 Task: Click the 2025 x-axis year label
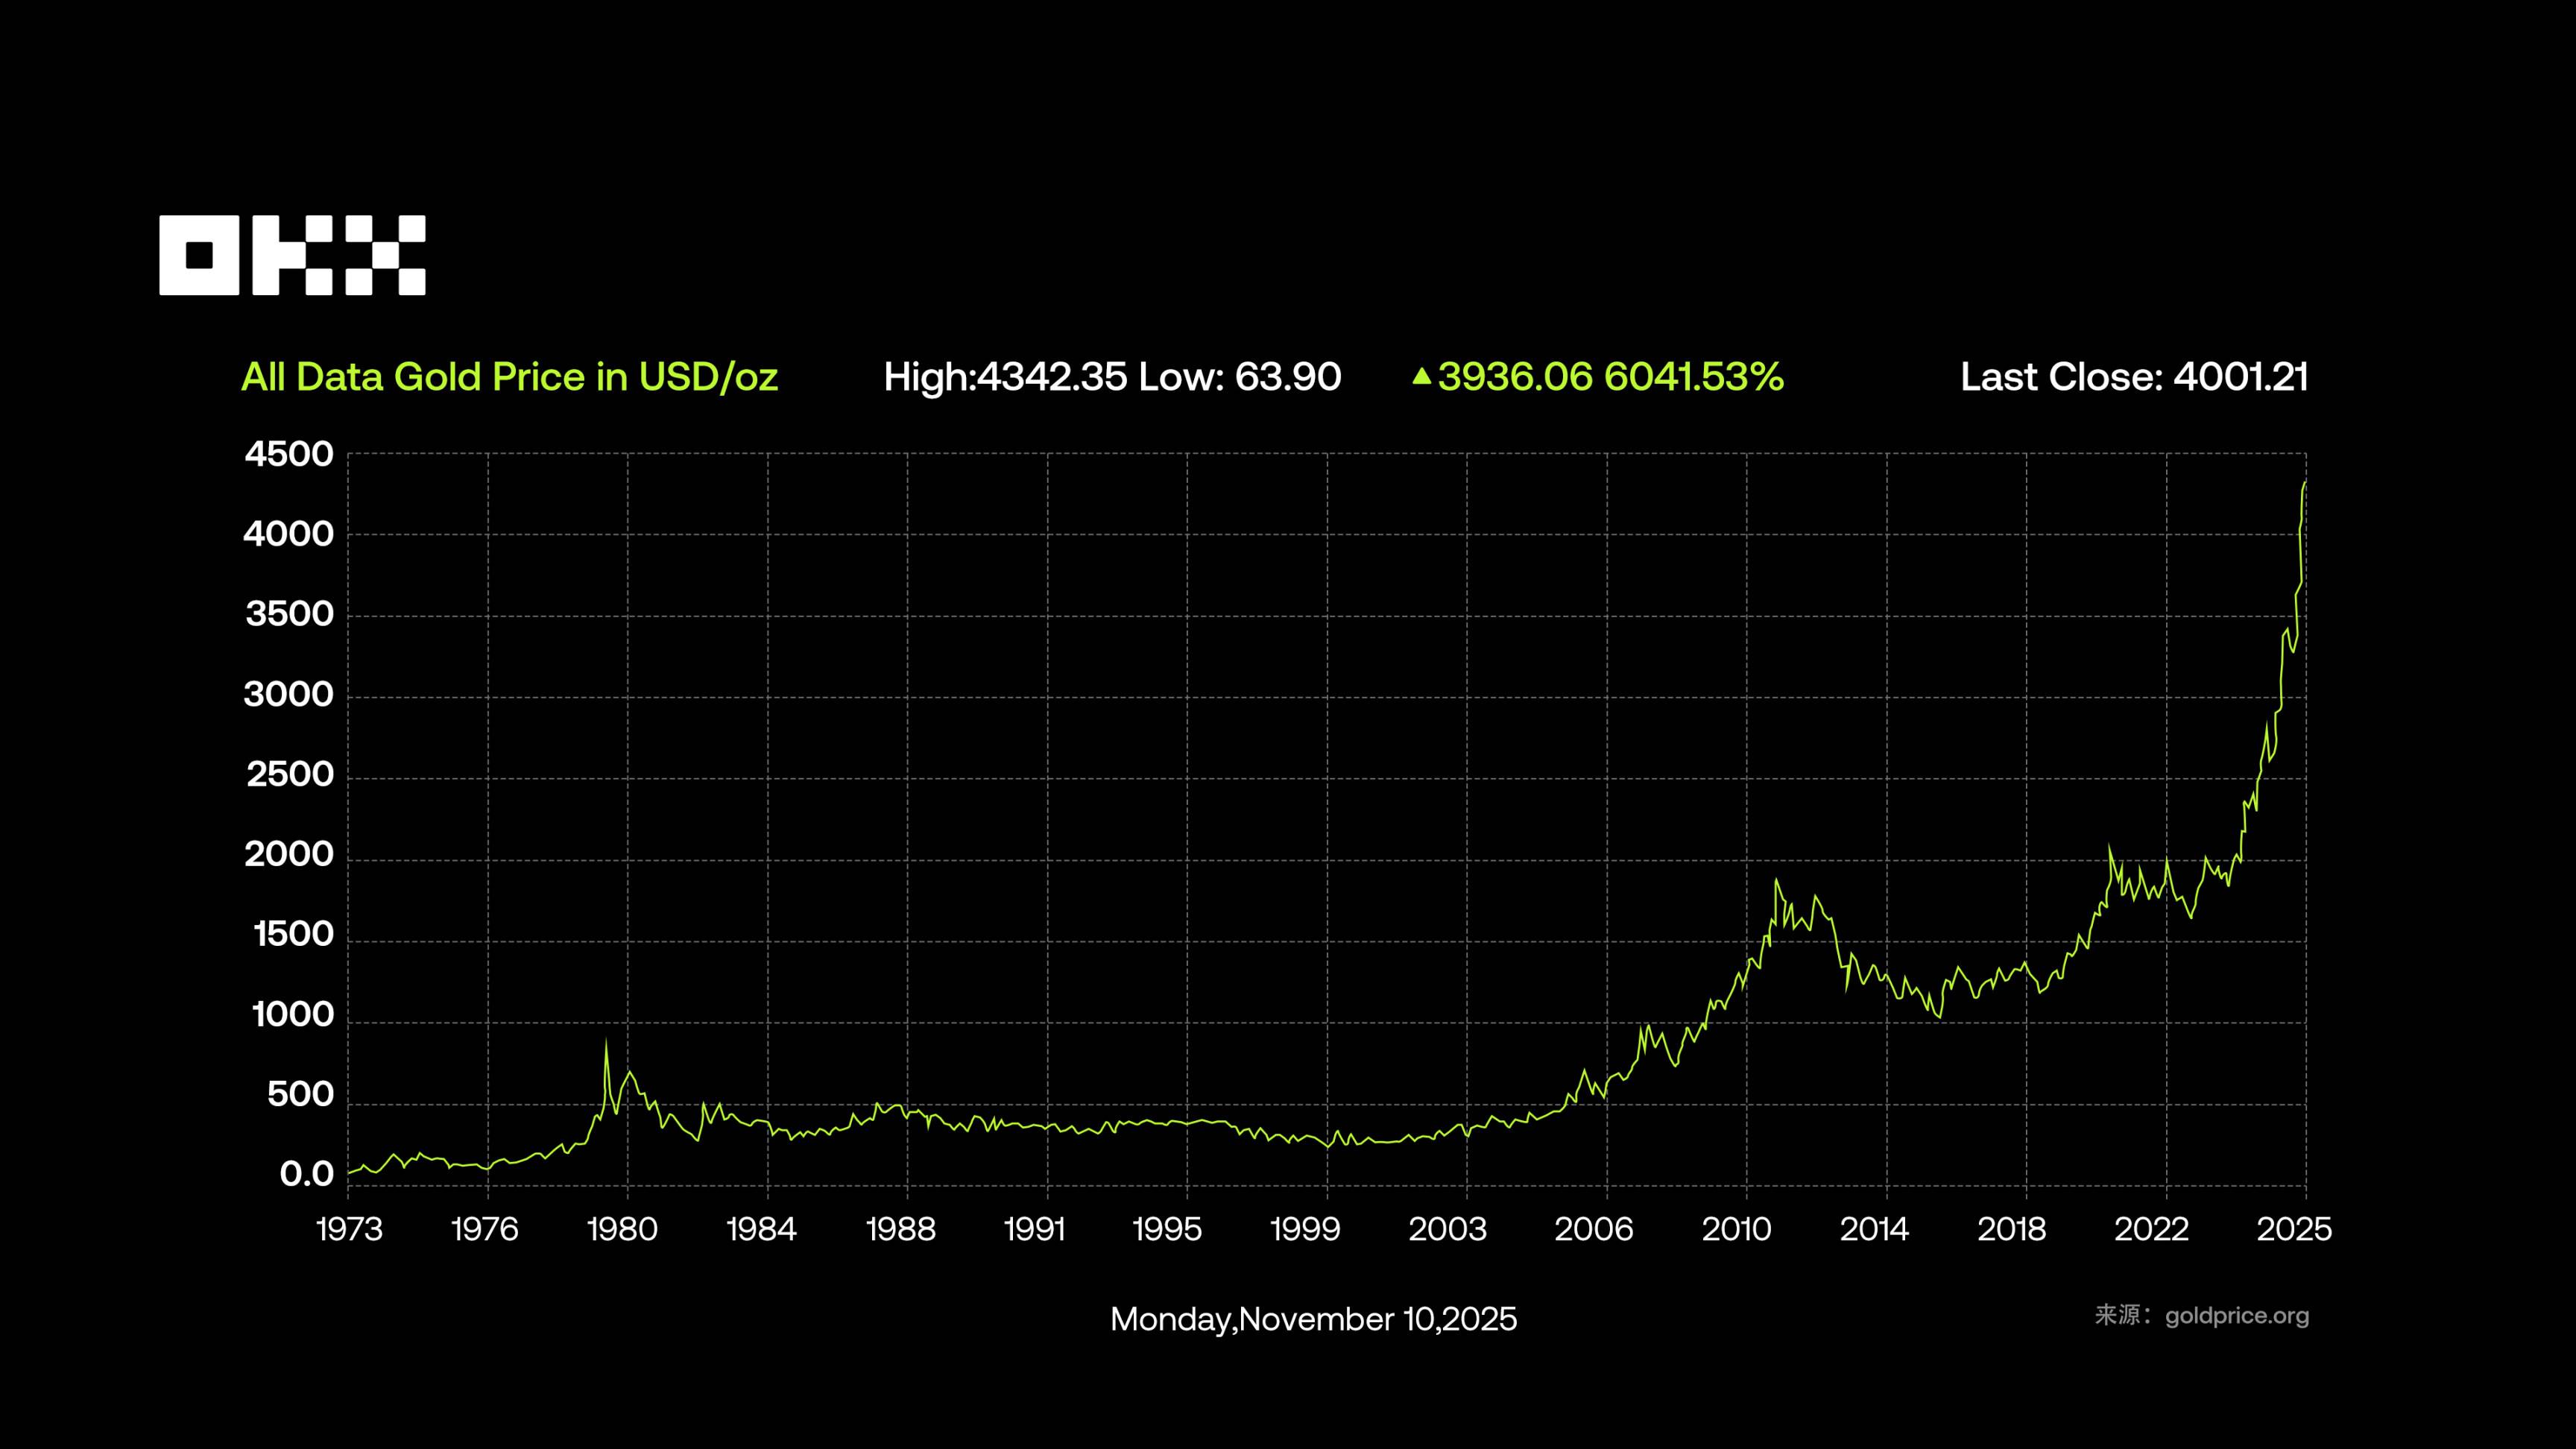tap(2294, 1229)
